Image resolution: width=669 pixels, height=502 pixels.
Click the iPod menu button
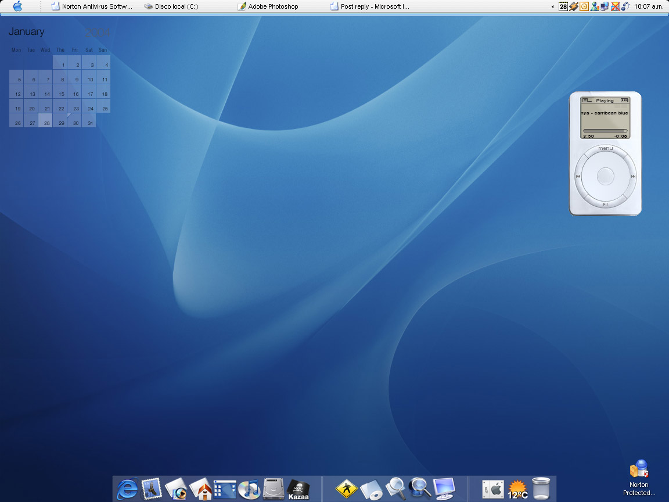click(606, 148)
